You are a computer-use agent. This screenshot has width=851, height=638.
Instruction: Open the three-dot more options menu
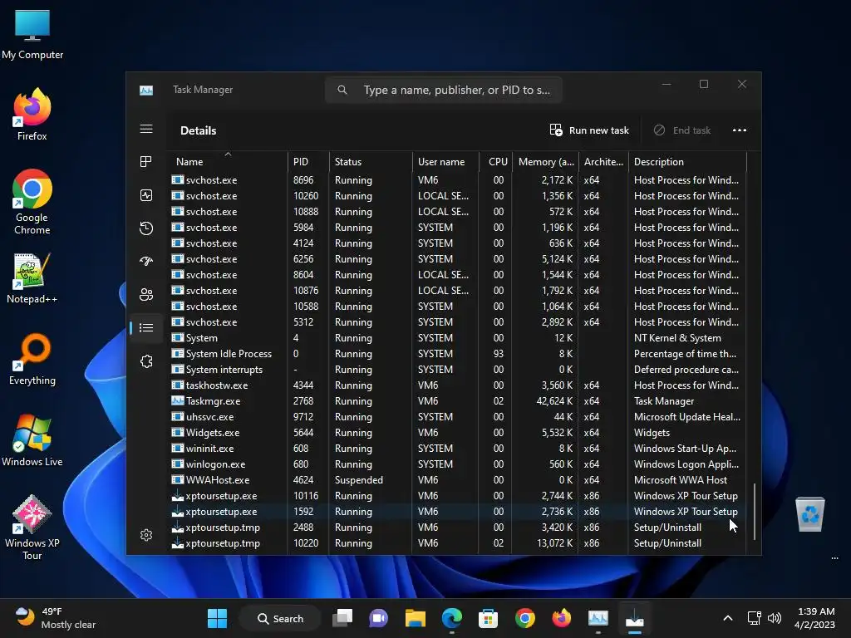coord(739,130)
